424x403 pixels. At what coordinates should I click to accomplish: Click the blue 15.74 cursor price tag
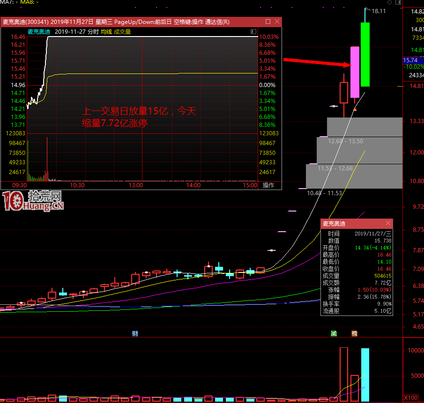pos(413,60)
